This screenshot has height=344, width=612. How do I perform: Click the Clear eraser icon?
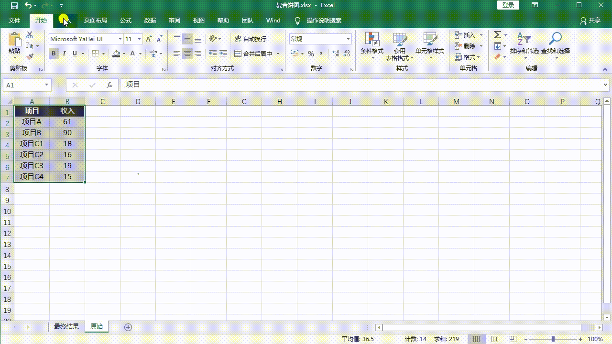[x=497, y=57]
